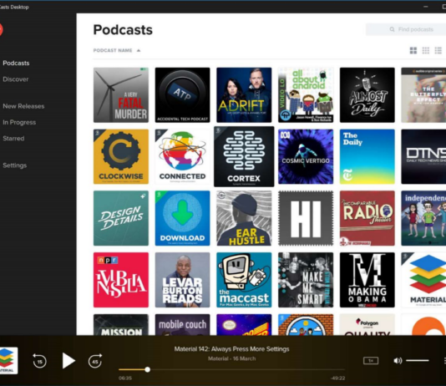Open NPR Invisibilia podcast
This screenshot has height=386, width=446.
[x=121, y=280]
